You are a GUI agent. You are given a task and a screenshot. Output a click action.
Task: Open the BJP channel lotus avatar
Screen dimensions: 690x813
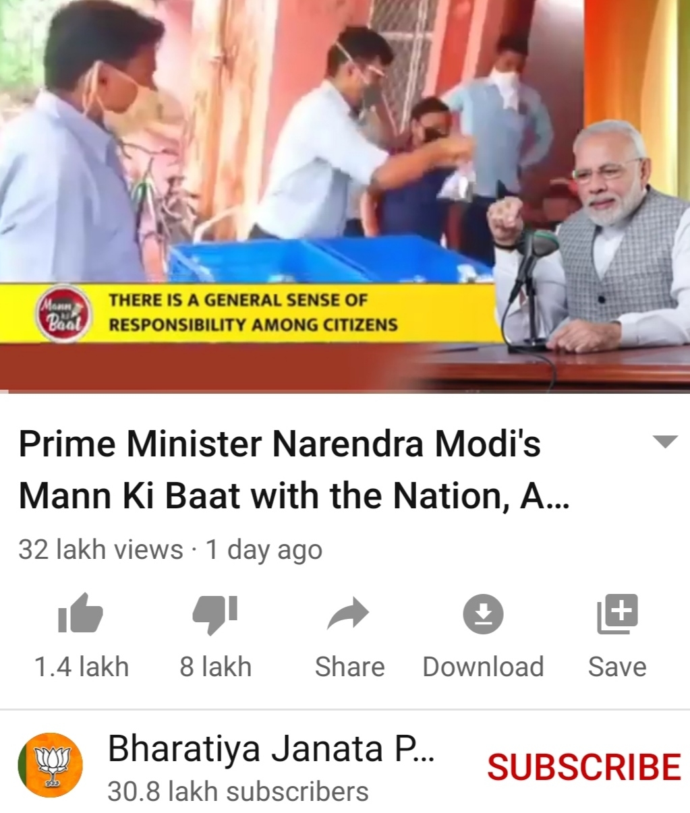tap(50, 766)
